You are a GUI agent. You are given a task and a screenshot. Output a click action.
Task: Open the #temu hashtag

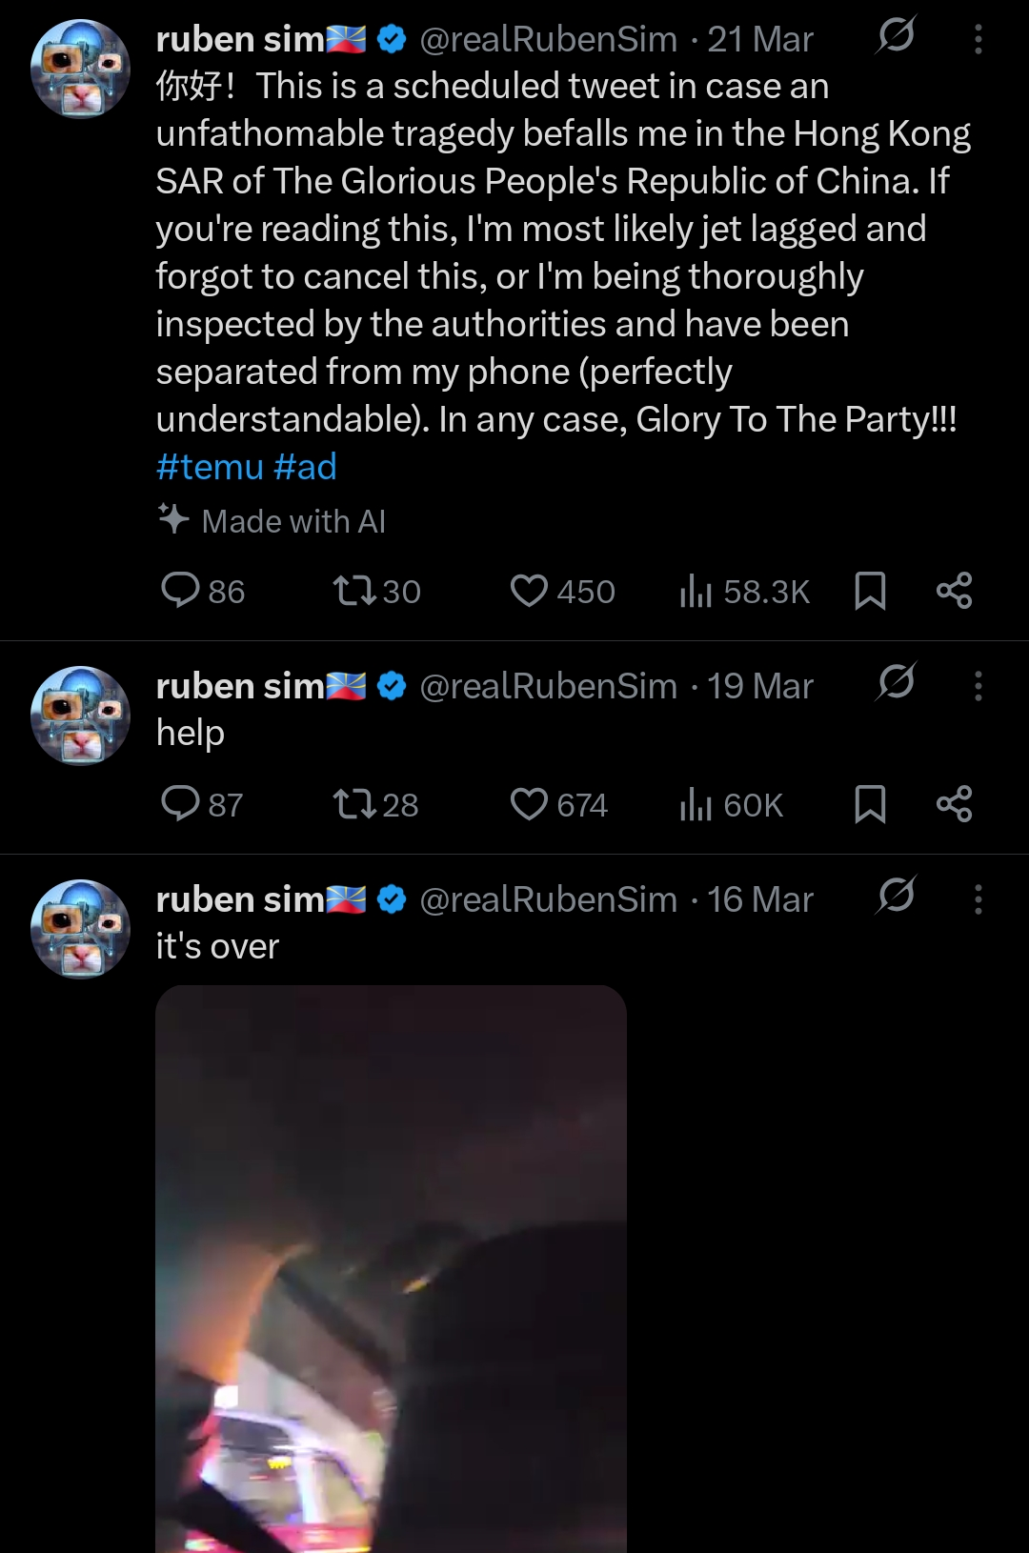tap(210, 467)
